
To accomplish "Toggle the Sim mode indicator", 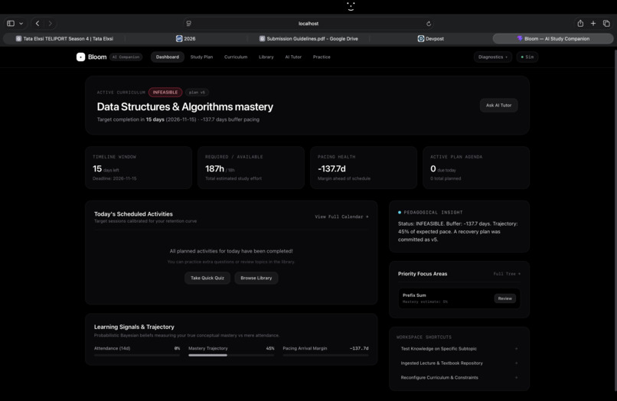I will tap(527, 57).
